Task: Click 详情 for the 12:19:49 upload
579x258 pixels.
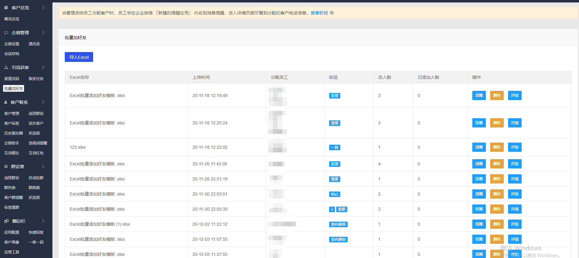Action: click(515, 95)
